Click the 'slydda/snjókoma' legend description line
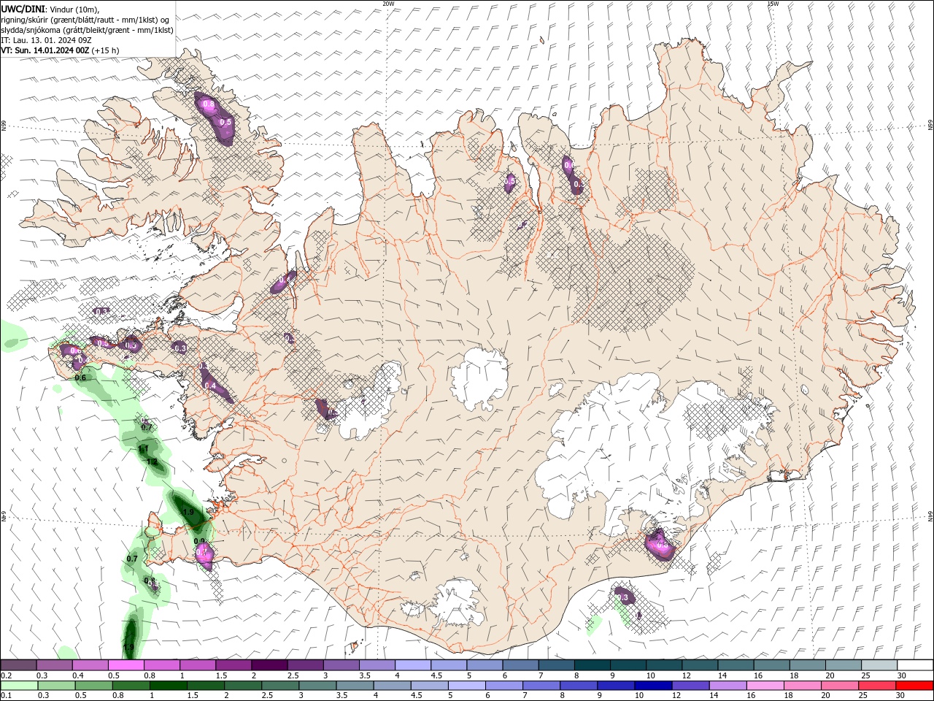 tap(87, 30)
